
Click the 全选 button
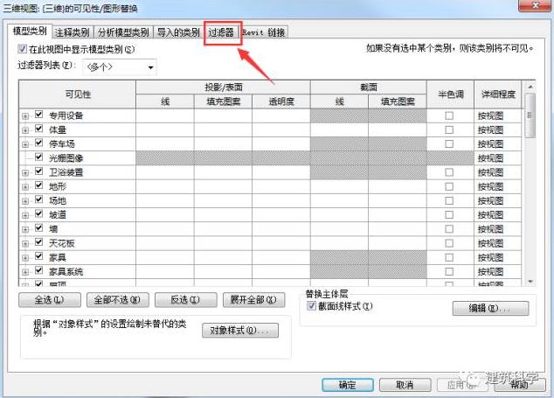pos(50,299)
